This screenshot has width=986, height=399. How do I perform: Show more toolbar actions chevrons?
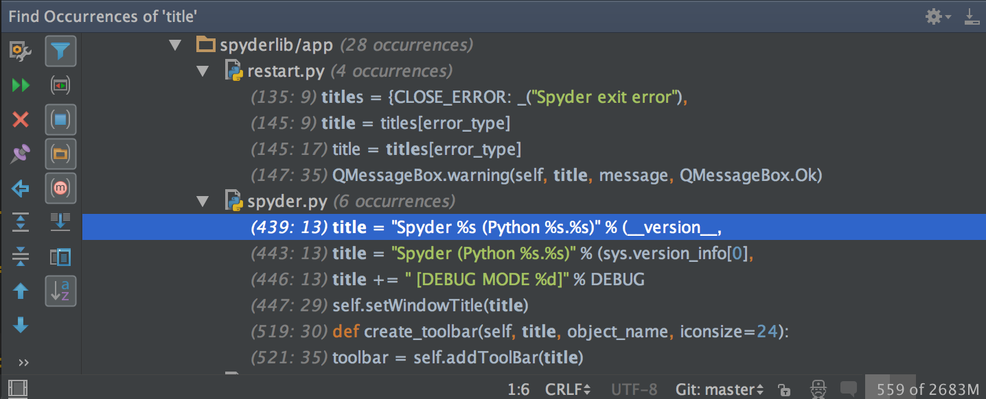pyautogui.click(x=23, y=362)
